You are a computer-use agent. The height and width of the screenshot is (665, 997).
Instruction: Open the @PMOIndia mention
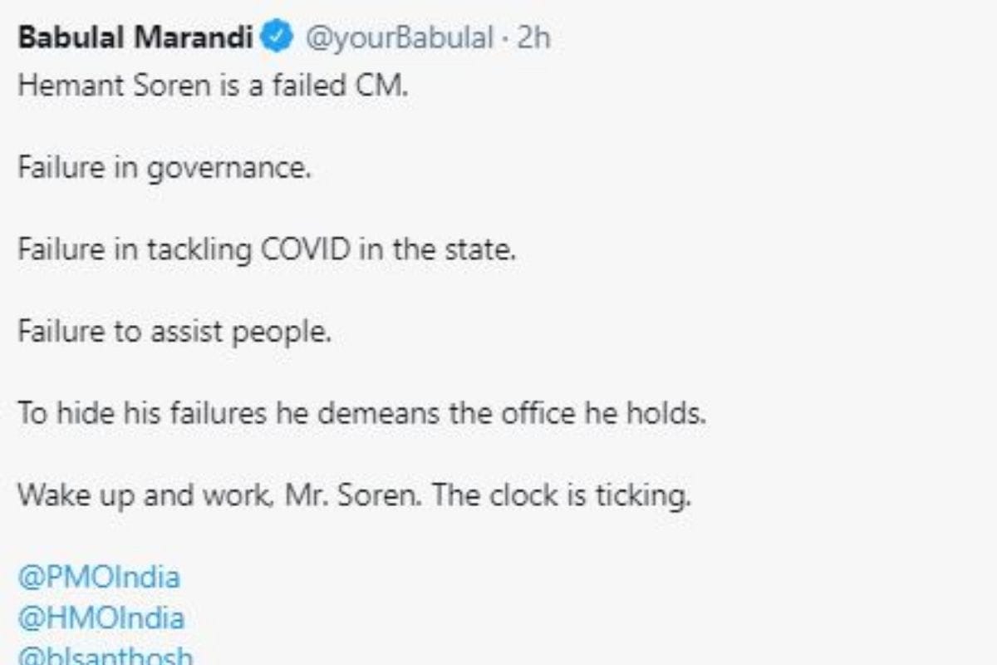point(99,577)
